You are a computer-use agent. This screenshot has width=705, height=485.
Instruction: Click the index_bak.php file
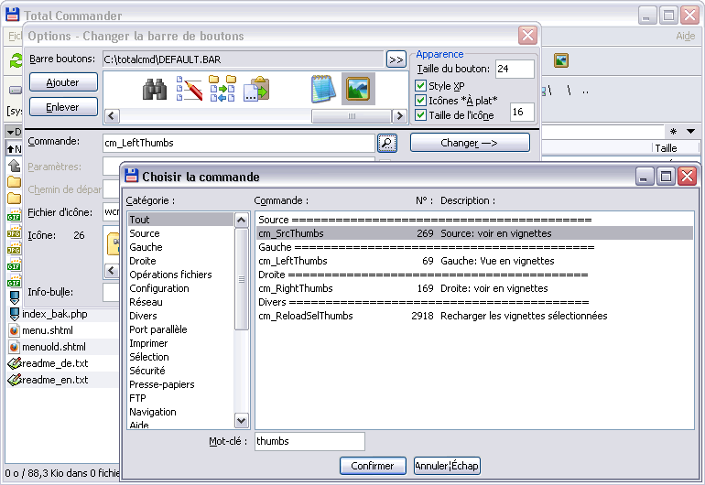pos(54,314)
